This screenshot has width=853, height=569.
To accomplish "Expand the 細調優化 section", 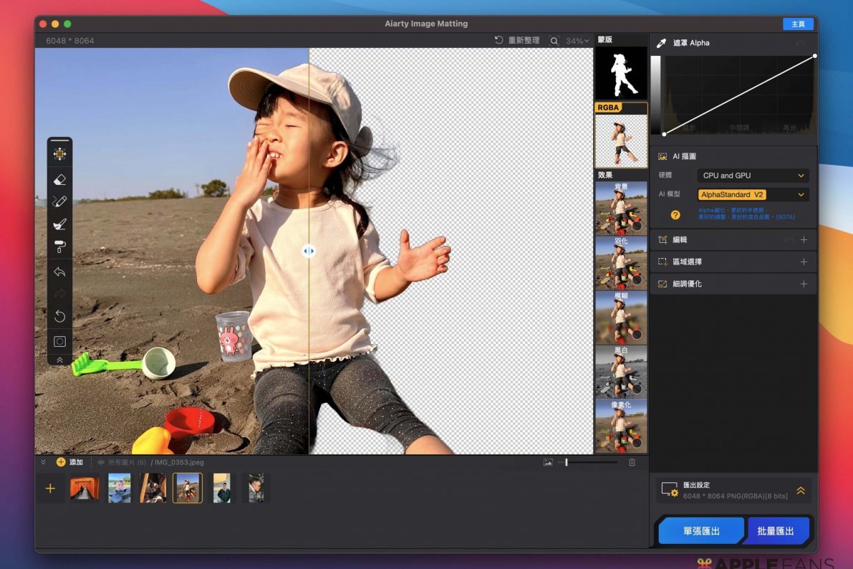I will 804,284.
